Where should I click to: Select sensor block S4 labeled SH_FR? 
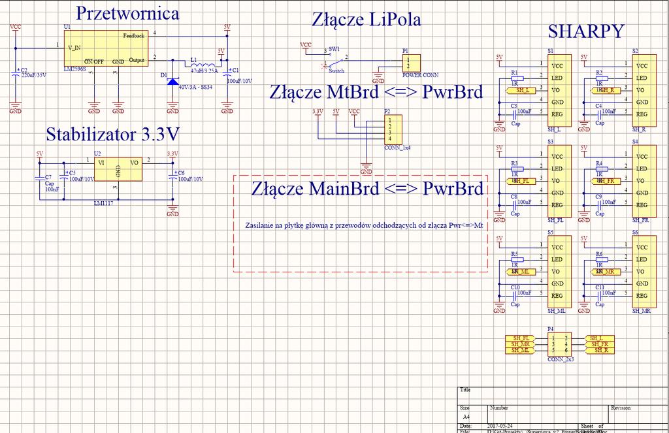point(644,181)
